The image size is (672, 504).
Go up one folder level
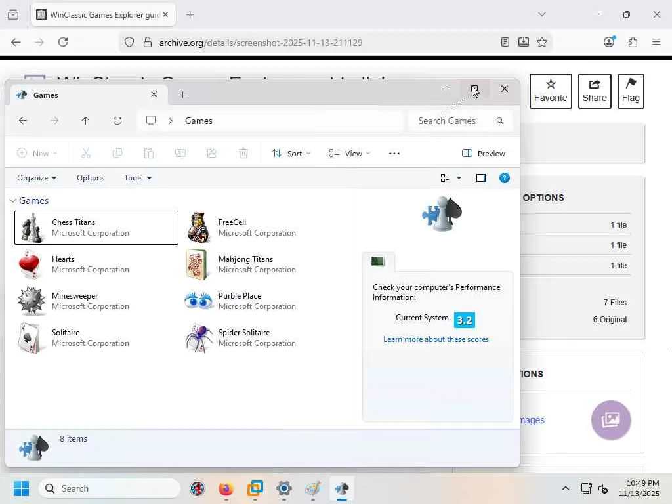[86, 121]
